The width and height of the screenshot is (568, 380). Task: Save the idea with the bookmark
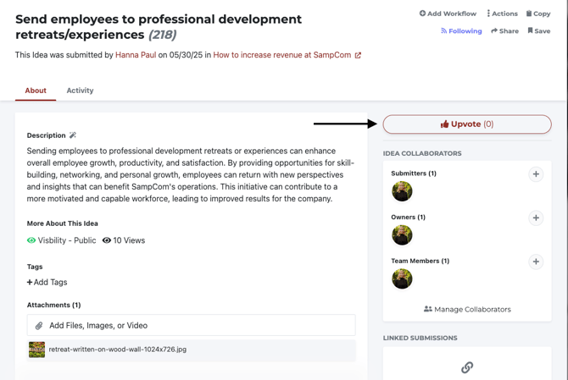[x=539, y=30]
